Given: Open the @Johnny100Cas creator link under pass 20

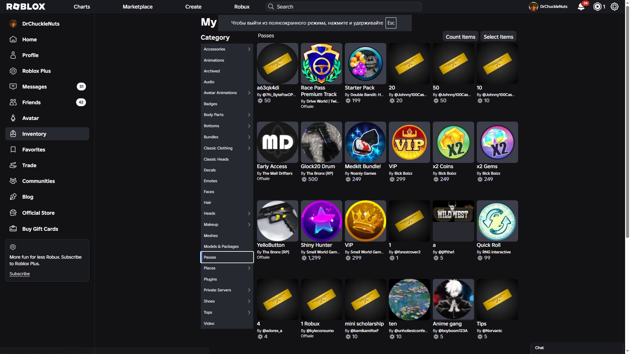Looking at the screenshot, I should click(x=410, y=95).
